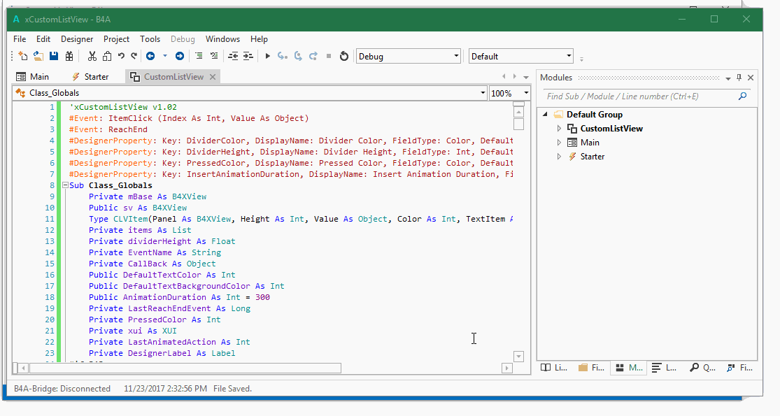Image resolution: width=780 pixels, height=416 pixels.
Task: Open the Designer menu
Action: point(77,39)
